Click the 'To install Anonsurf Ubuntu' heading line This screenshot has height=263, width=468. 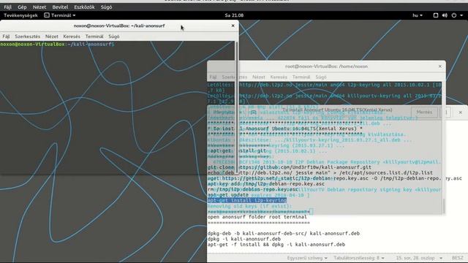click(285, 129)
